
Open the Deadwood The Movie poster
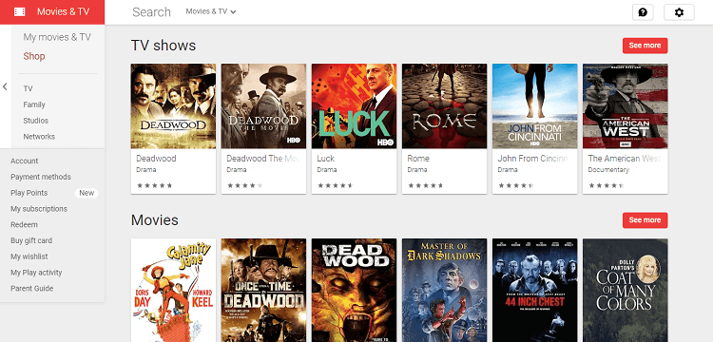(x=263, y=105)
